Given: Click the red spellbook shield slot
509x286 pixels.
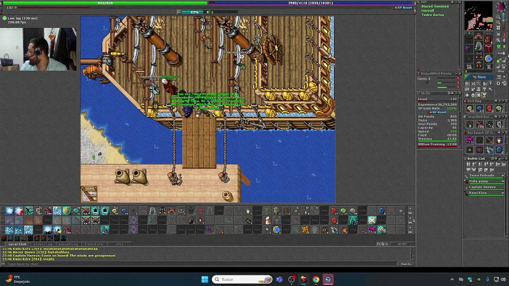Looking at the screenshot, I should point(489,49).
